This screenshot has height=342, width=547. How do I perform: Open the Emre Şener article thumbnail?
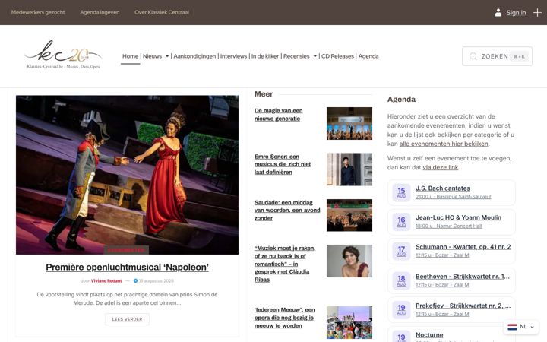(x=349, y=169)
